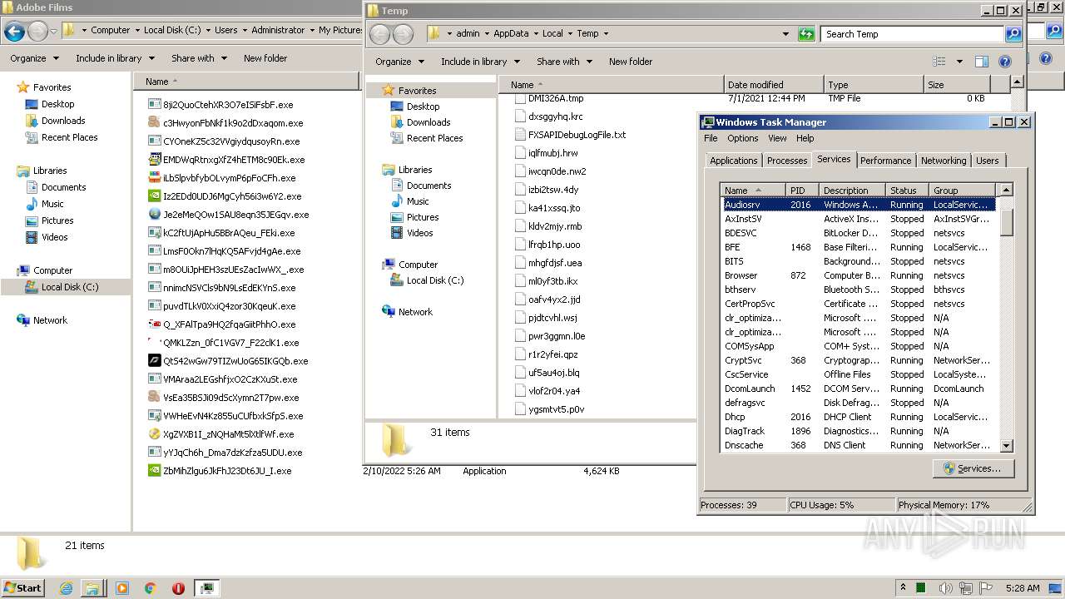Open Network in Temp window sidebar
Viewport: 1065px width, 599px height.
tap(415, 312)
